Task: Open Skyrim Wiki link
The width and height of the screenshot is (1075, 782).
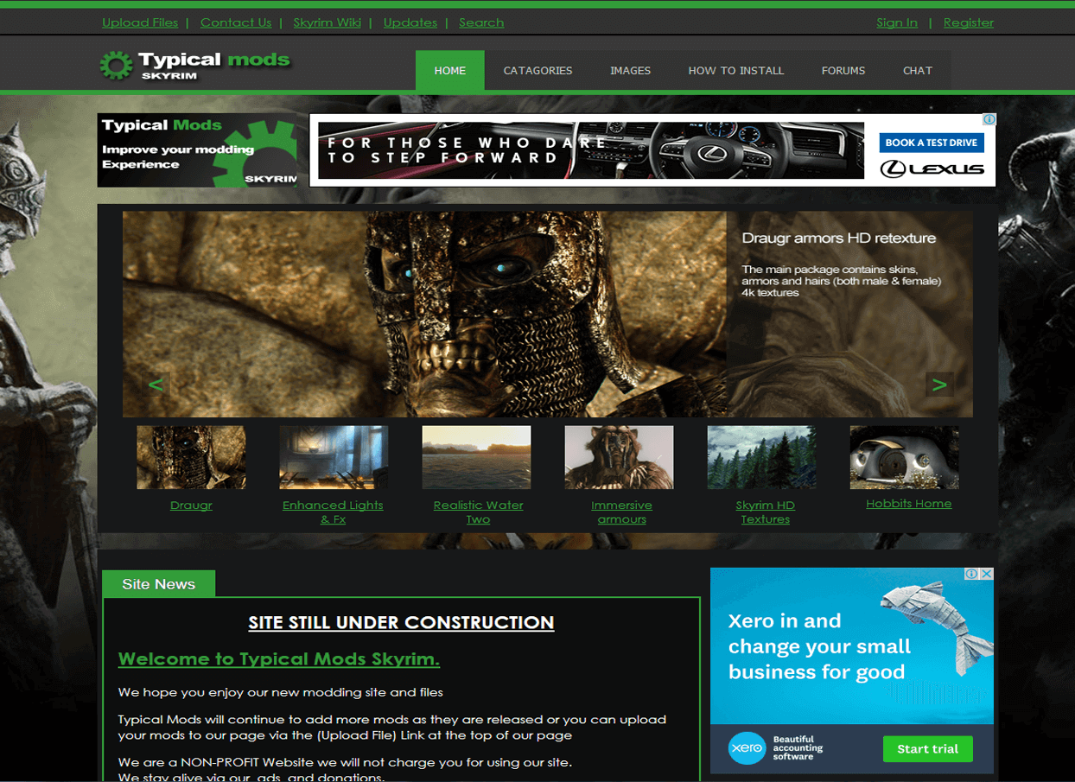Action: click(328, 22)
